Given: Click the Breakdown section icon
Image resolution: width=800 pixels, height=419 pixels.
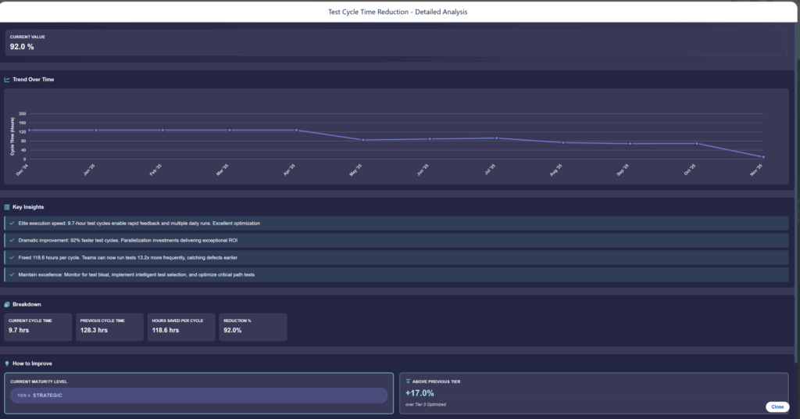Looking at the screenshot, I should [x=7, y=304].
